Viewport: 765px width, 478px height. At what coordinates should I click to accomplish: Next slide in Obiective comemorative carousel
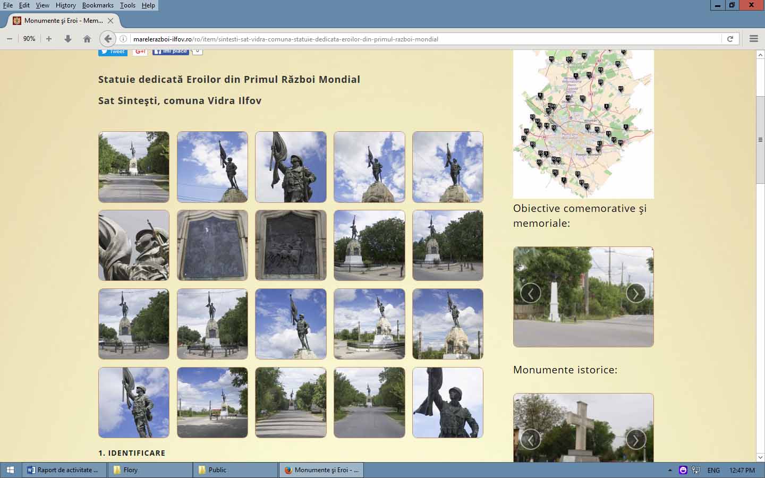[636, 293]
